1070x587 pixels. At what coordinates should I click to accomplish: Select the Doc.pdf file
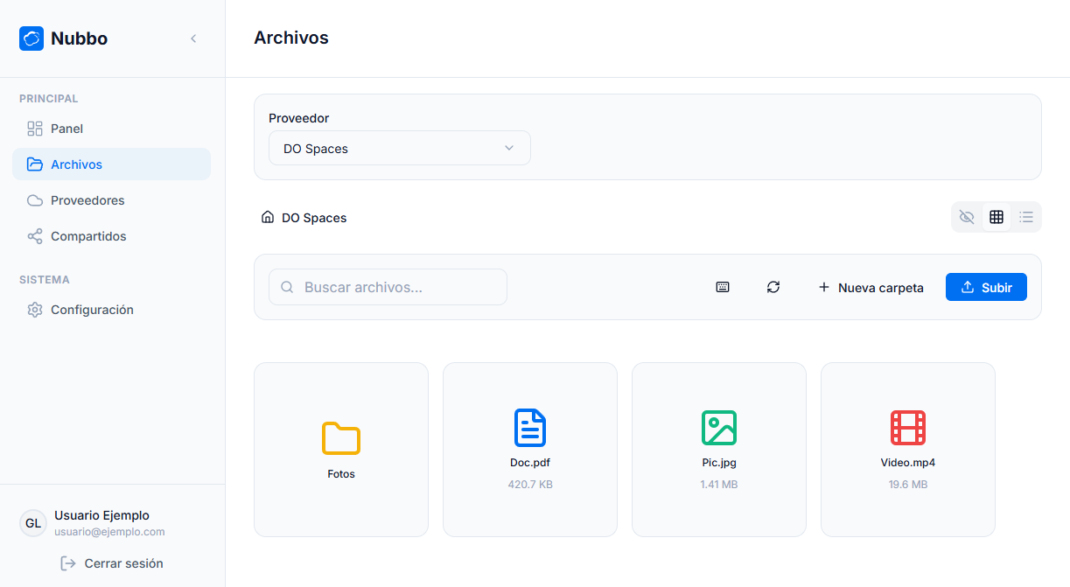530,449
